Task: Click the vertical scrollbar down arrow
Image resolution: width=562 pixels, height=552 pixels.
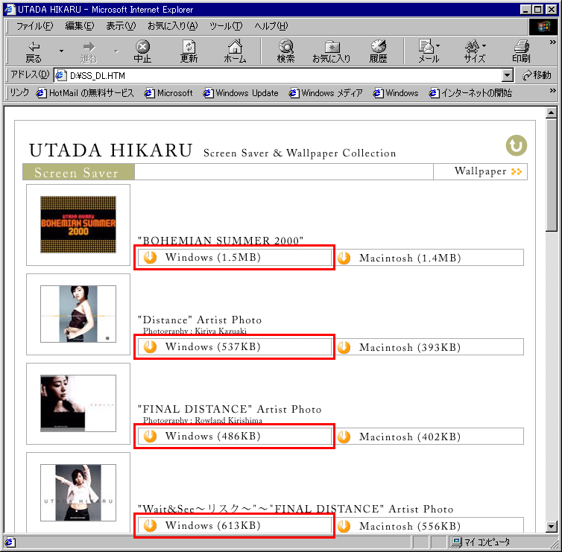Action: [552, 526]
